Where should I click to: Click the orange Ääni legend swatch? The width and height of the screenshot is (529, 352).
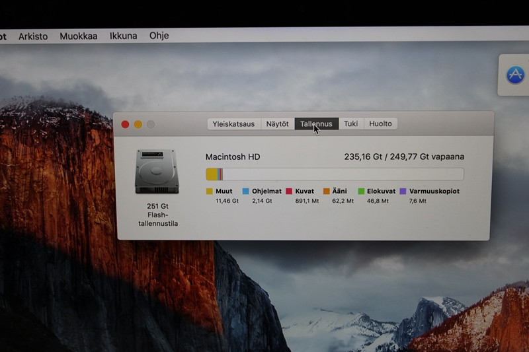click(326, 192)
